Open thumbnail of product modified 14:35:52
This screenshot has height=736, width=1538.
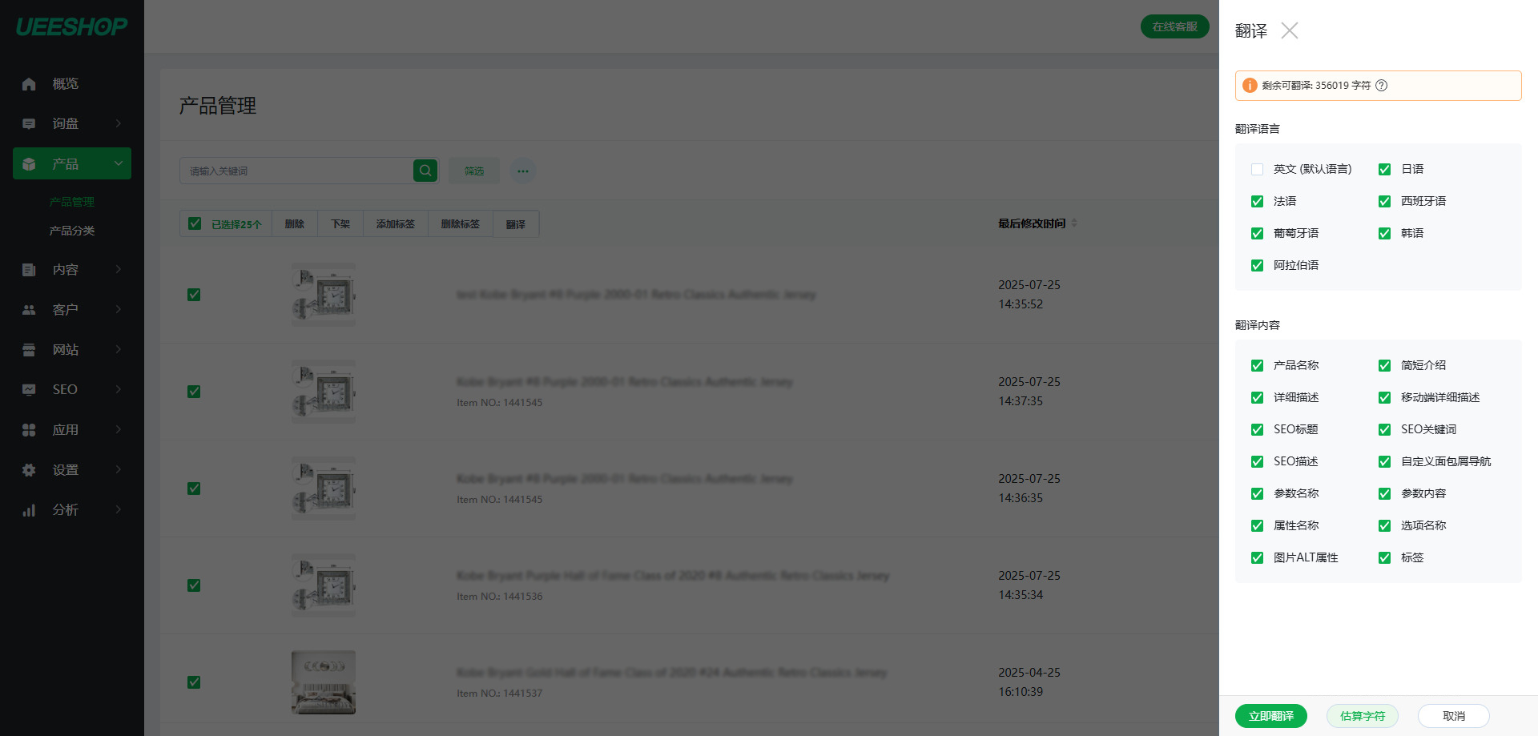click(x=324, y=295)
